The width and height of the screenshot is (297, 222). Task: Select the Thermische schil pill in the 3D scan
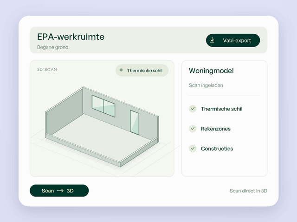[142, 70]
